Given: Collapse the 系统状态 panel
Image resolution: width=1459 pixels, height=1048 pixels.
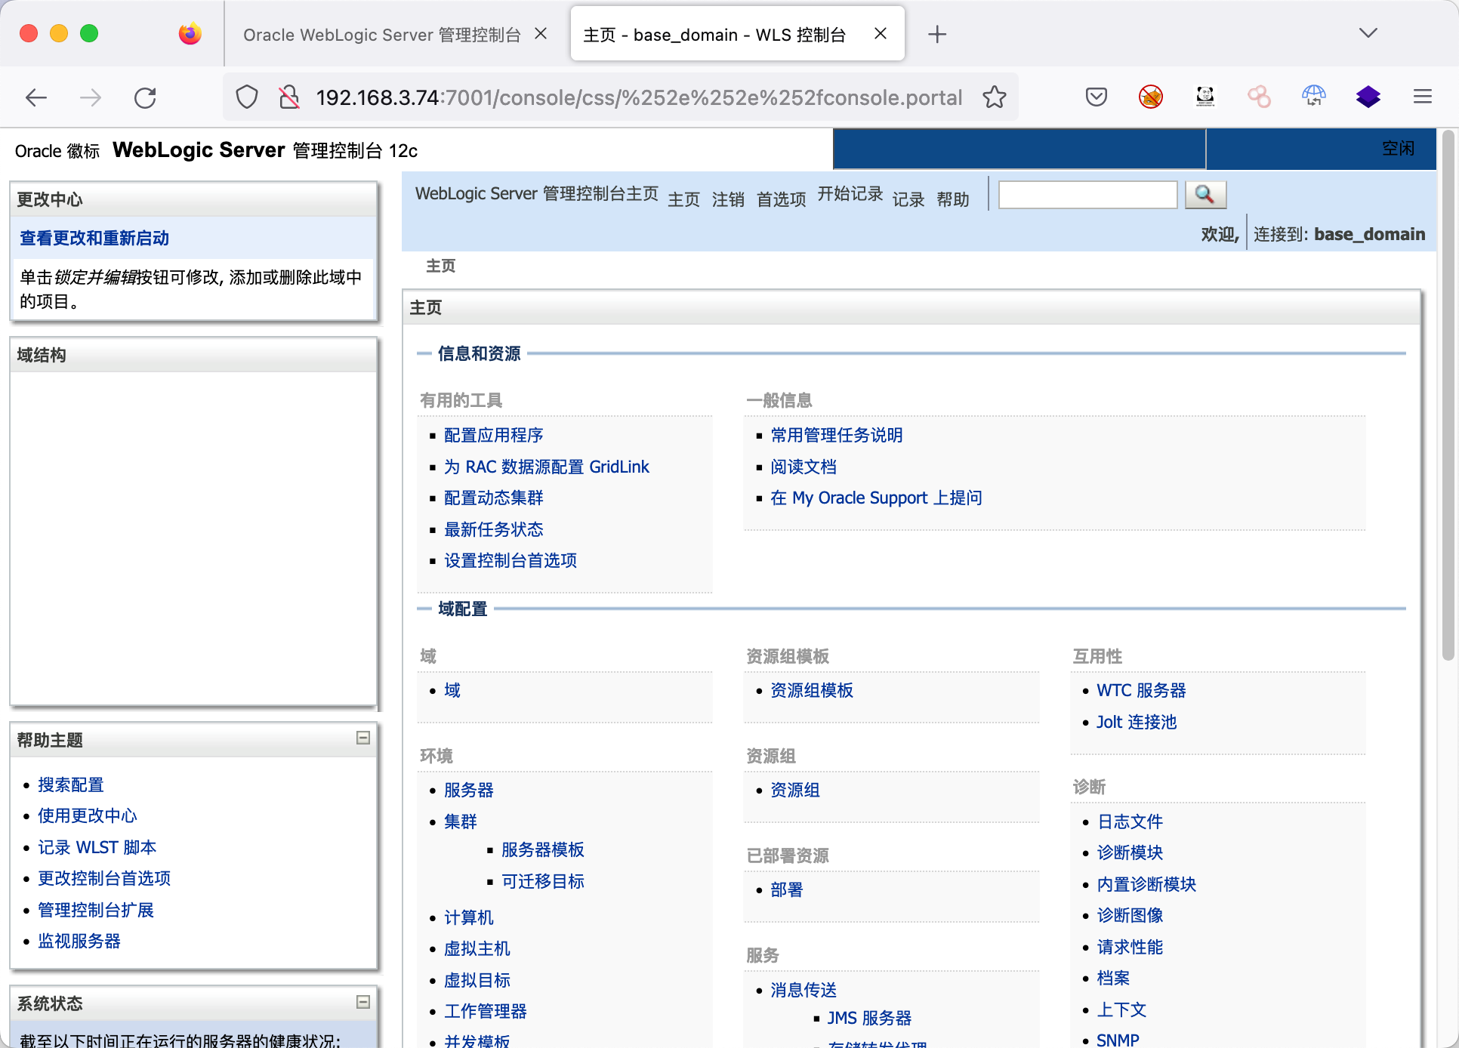Looking at the screenshot, I should pyautogui.click(x=363, y=1002).
